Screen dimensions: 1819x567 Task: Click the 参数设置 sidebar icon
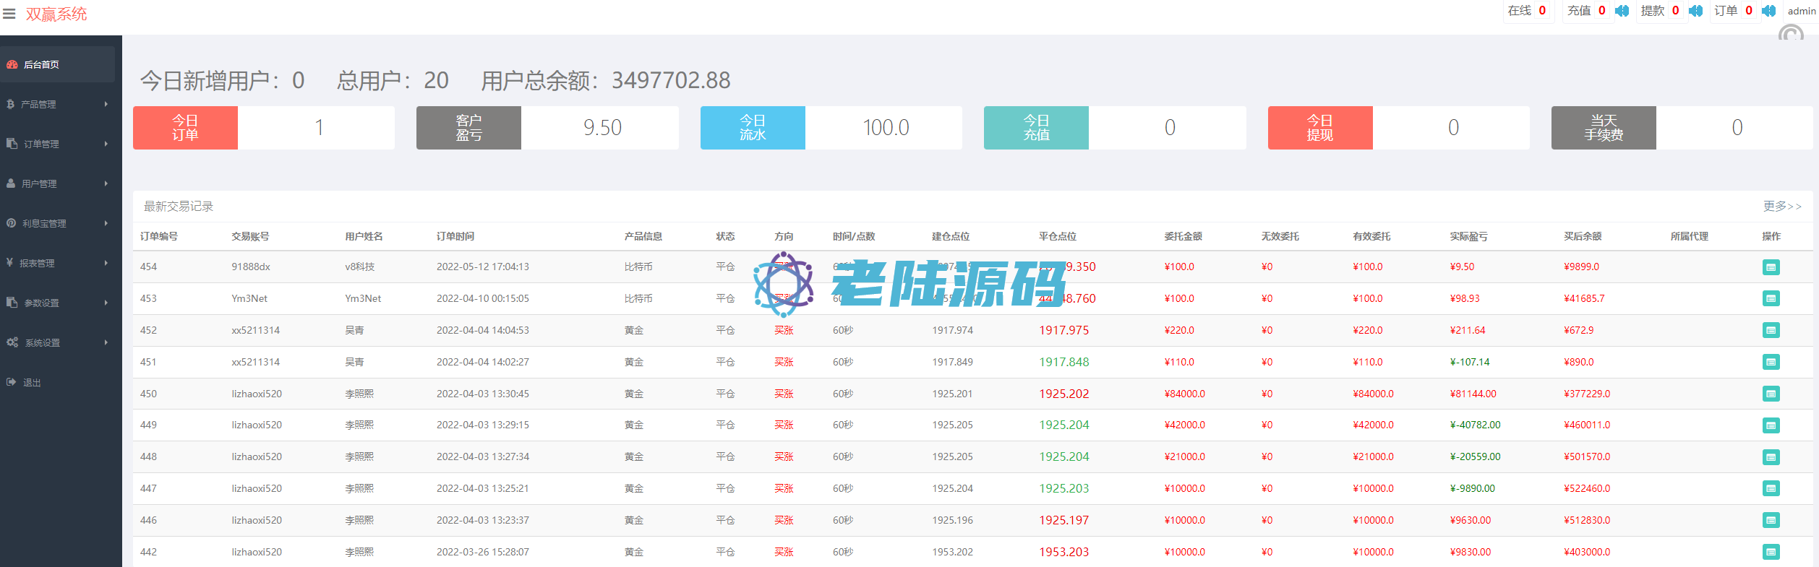point(12,303)
